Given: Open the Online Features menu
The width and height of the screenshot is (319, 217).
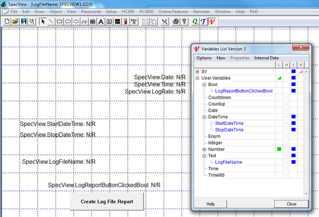Looking at the screenshot, I should [173, 12].
